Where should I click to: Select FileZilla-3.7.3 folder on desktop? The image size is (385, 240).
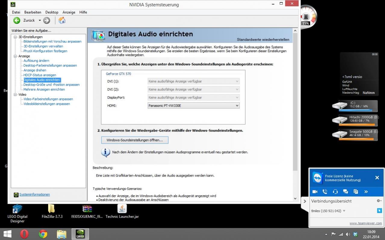52,211
